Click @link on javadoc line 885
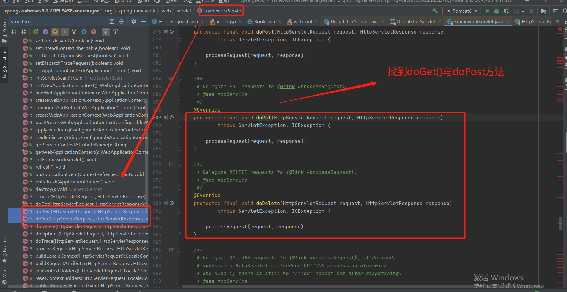The width and height of the screenshot is (567, 292). click(x=287, y=86)
